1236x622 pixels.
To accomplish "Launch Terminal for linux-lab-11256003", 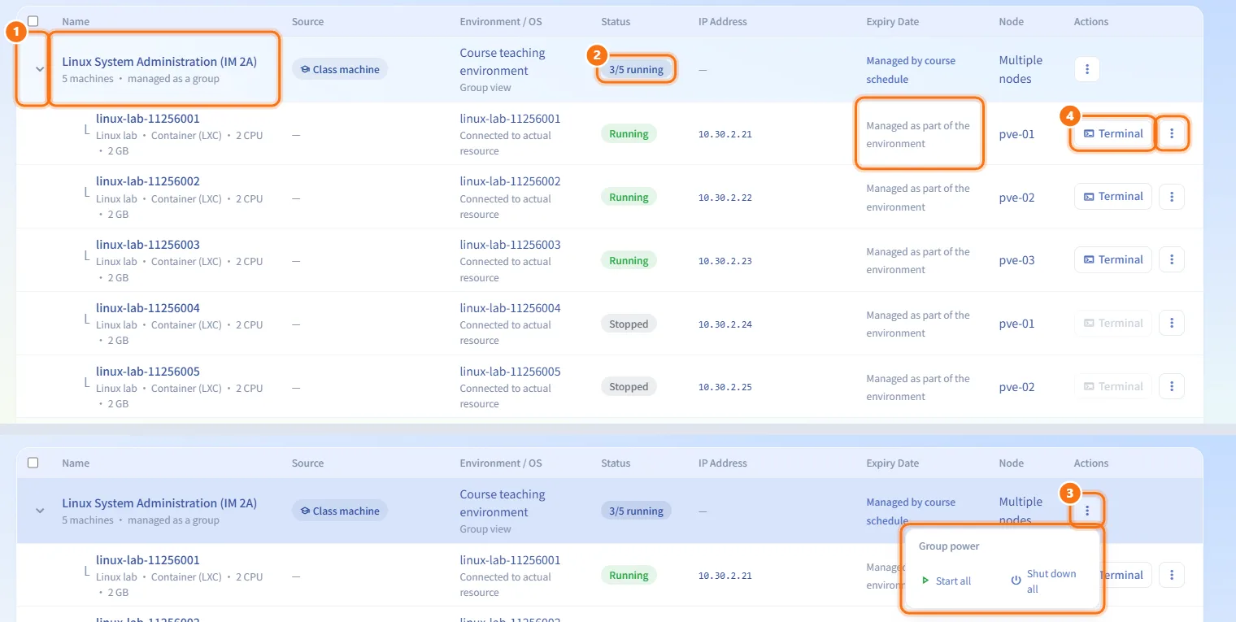I will 1113,259.
